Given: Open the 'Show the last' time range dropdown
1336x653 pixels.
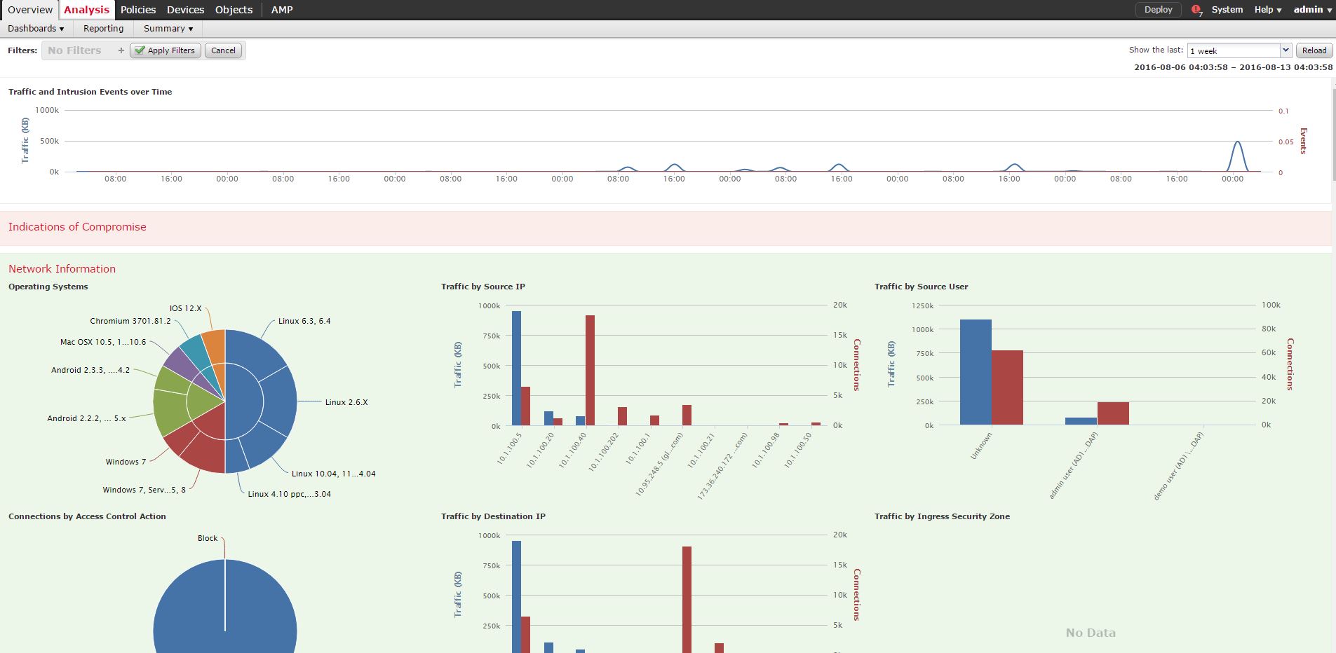Looking at the screenshot, I should pos(1239,50).
